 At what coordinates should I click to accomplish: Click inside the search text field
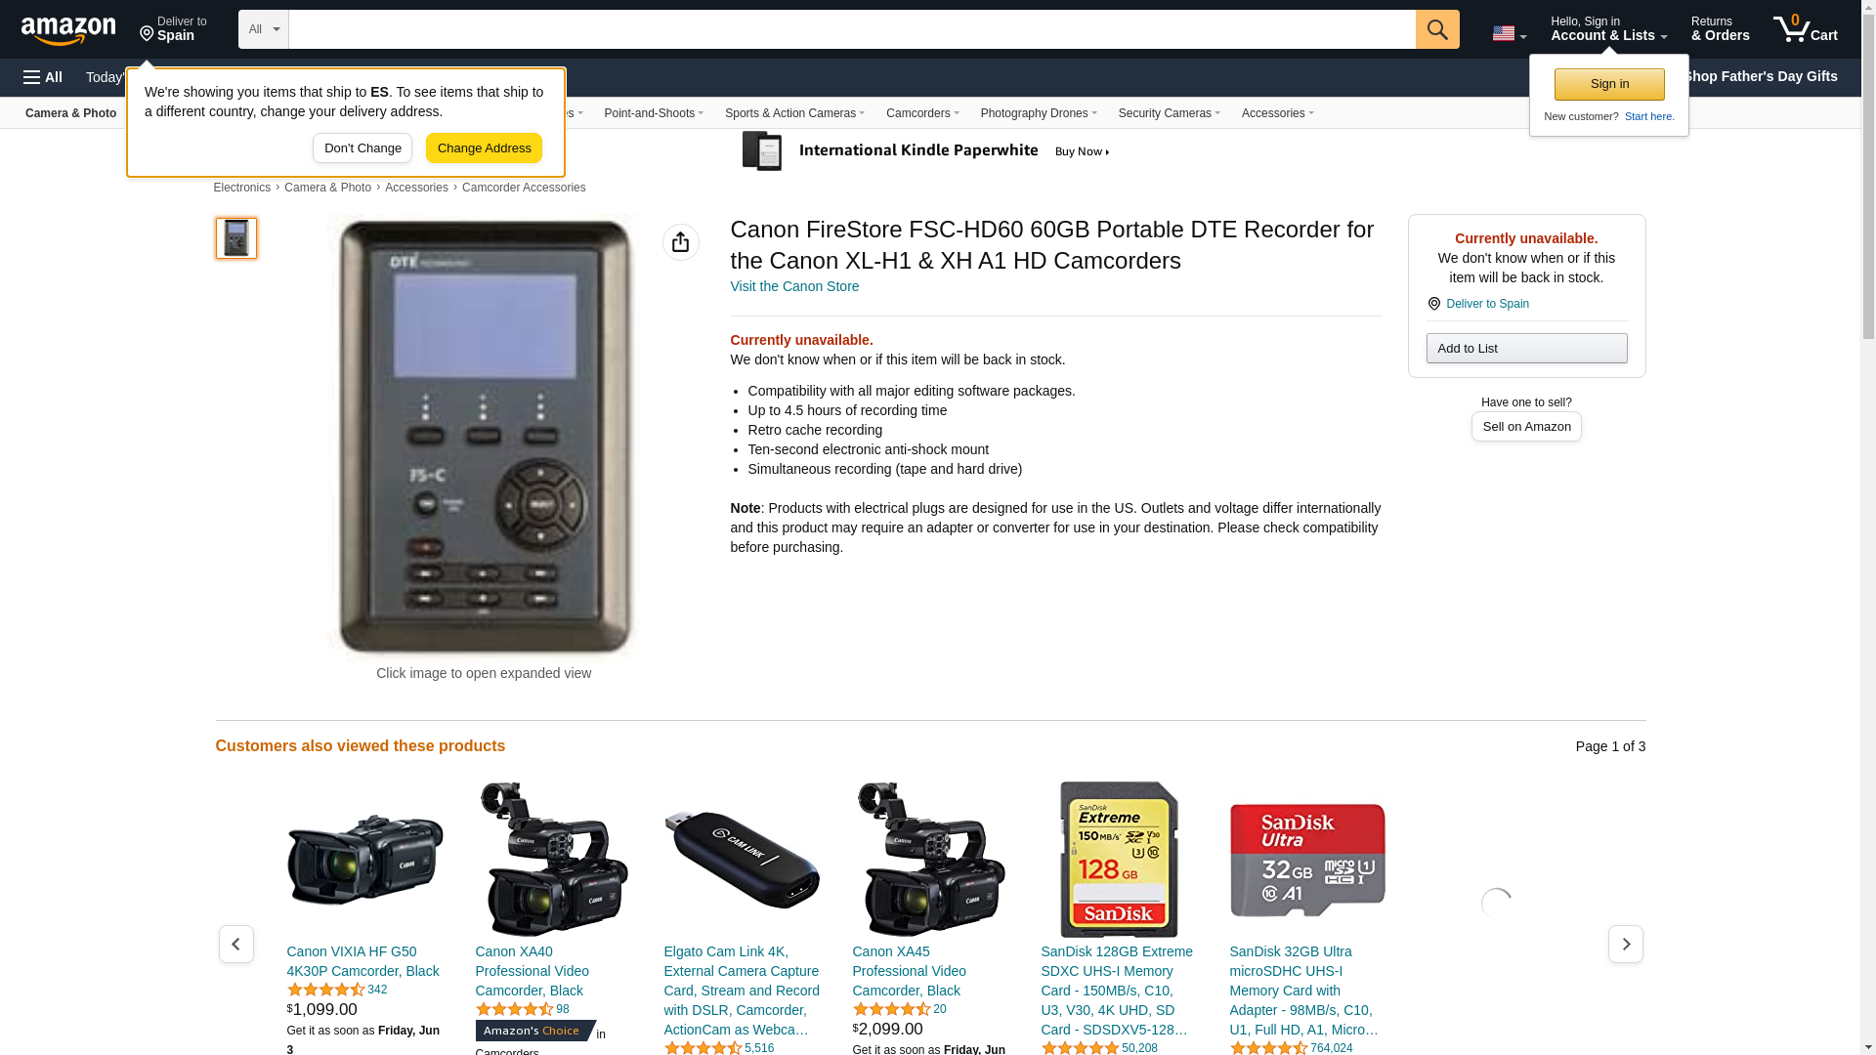(x=852, y=29)
